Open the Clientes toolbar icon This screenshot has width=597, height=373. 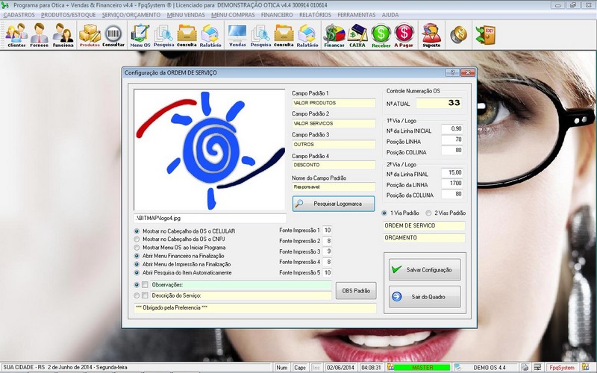16,34
